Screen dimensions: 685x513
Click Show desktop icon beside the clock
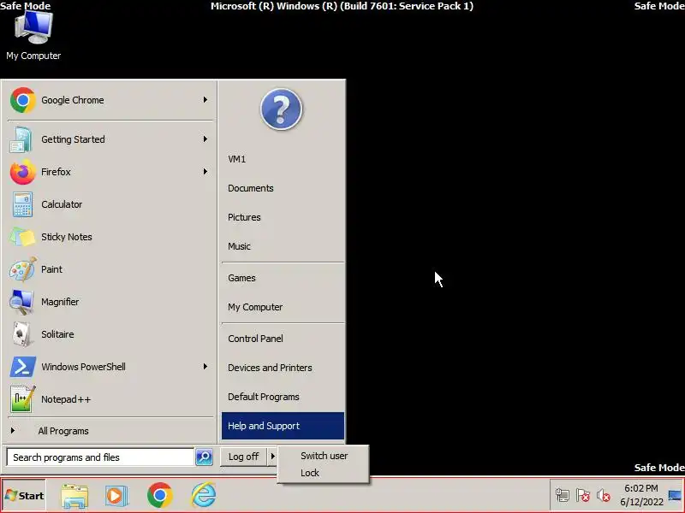tap(675, 495)
